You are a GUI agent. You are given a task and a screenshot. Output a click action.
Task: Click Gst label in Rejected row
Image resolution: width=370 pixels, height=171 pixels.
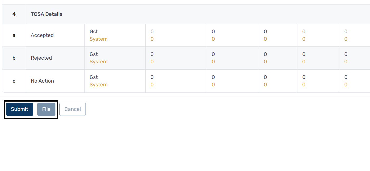[94, 54]
